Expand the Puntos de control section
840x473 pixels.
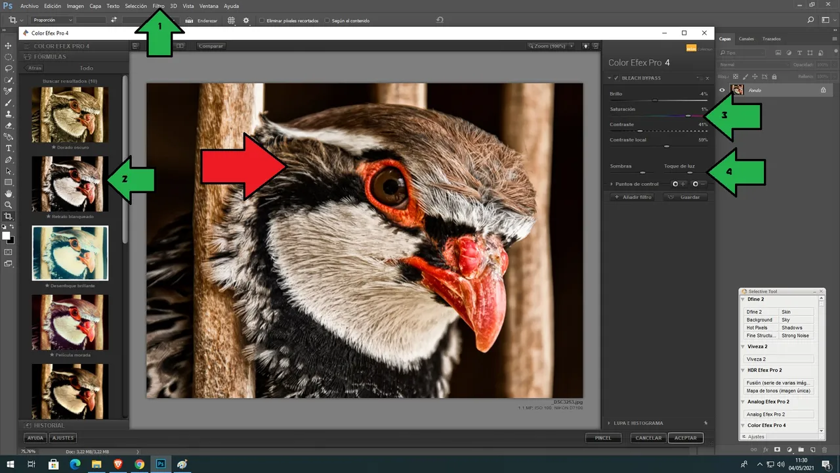(x=612, y=184)
